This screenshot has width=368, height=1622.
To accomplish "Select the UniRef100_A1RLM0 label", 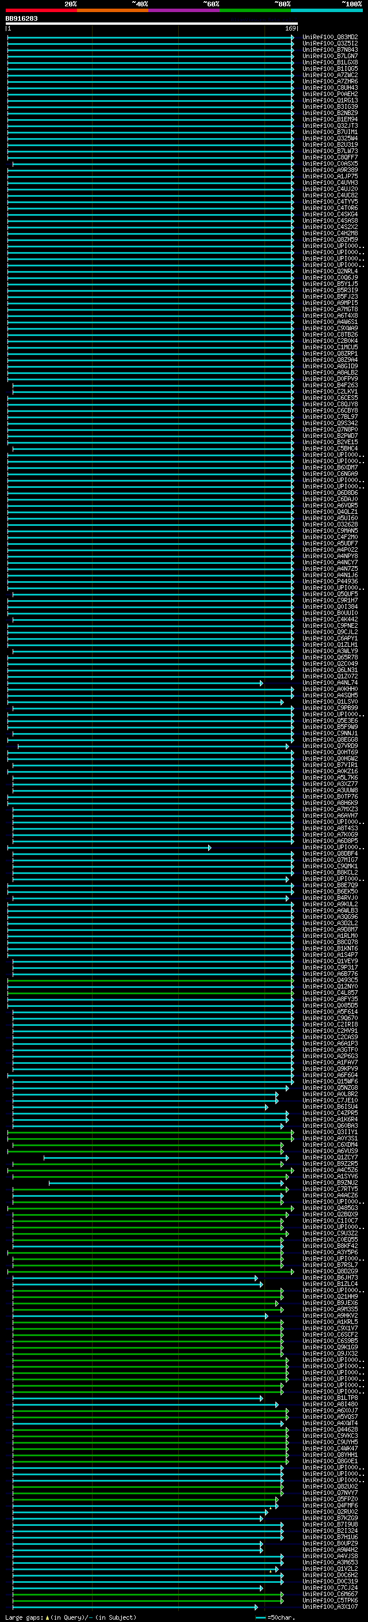I will coord(330,936).
